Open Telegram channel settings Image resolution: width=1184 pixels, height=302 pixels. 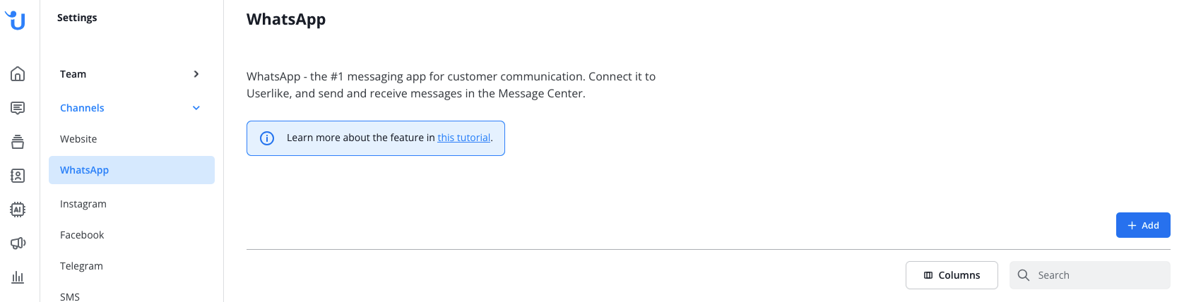pos(81,266)
